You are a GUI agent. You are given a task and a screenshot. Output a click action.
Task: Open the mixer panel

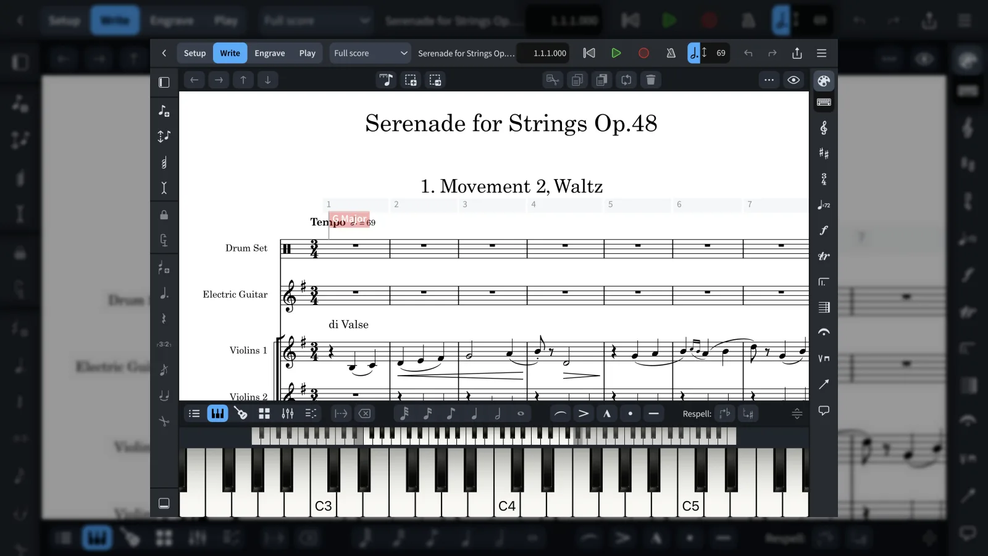(288, 414)
